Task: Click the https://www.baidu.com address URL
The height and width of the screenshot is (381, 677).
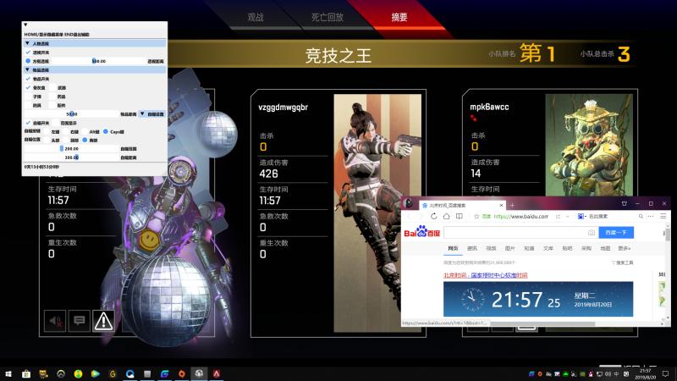Action: [x=520, y=217]
